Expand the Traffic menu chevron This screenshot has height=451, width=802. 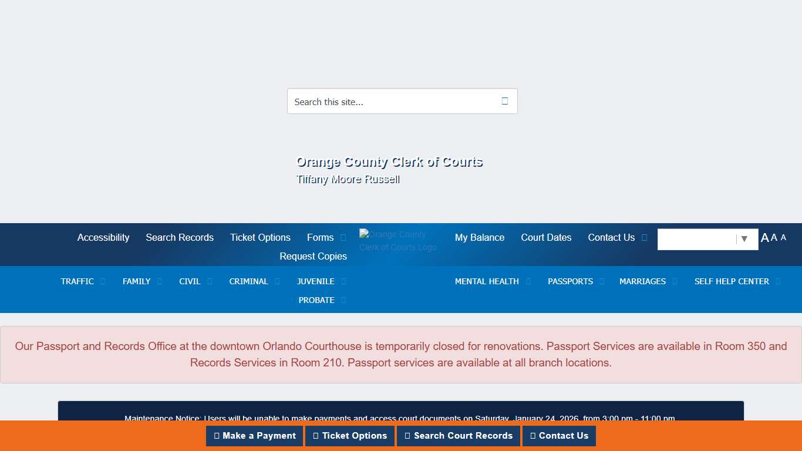103,281
